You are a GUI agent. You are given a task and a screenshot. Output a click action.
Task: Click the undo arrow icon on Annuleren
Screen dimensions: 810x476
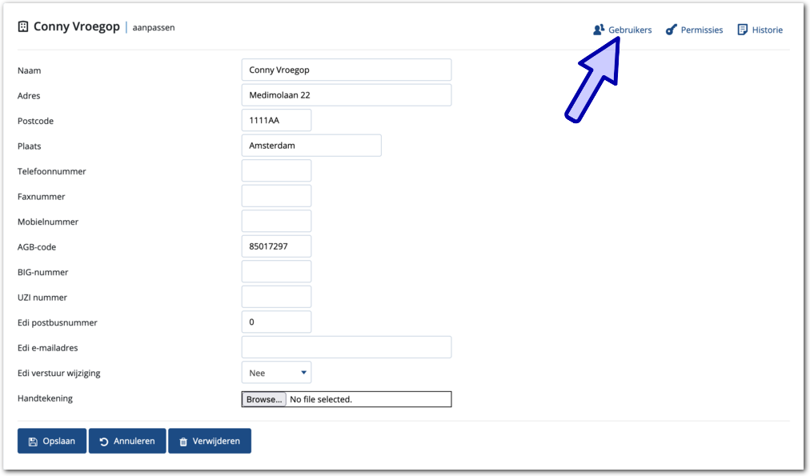pos(104,442)
